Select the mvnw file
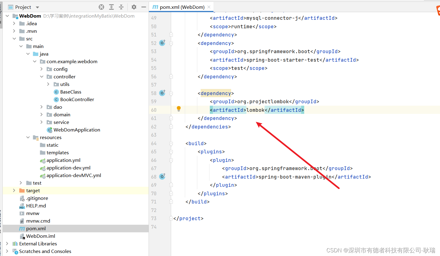The image size is (440, 256). [x=33, y=213]
